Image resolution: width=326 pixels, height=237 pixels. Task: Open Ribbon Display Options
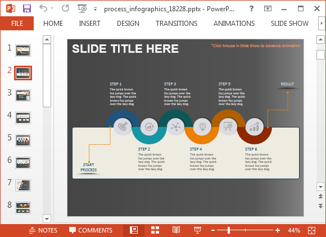268,8
